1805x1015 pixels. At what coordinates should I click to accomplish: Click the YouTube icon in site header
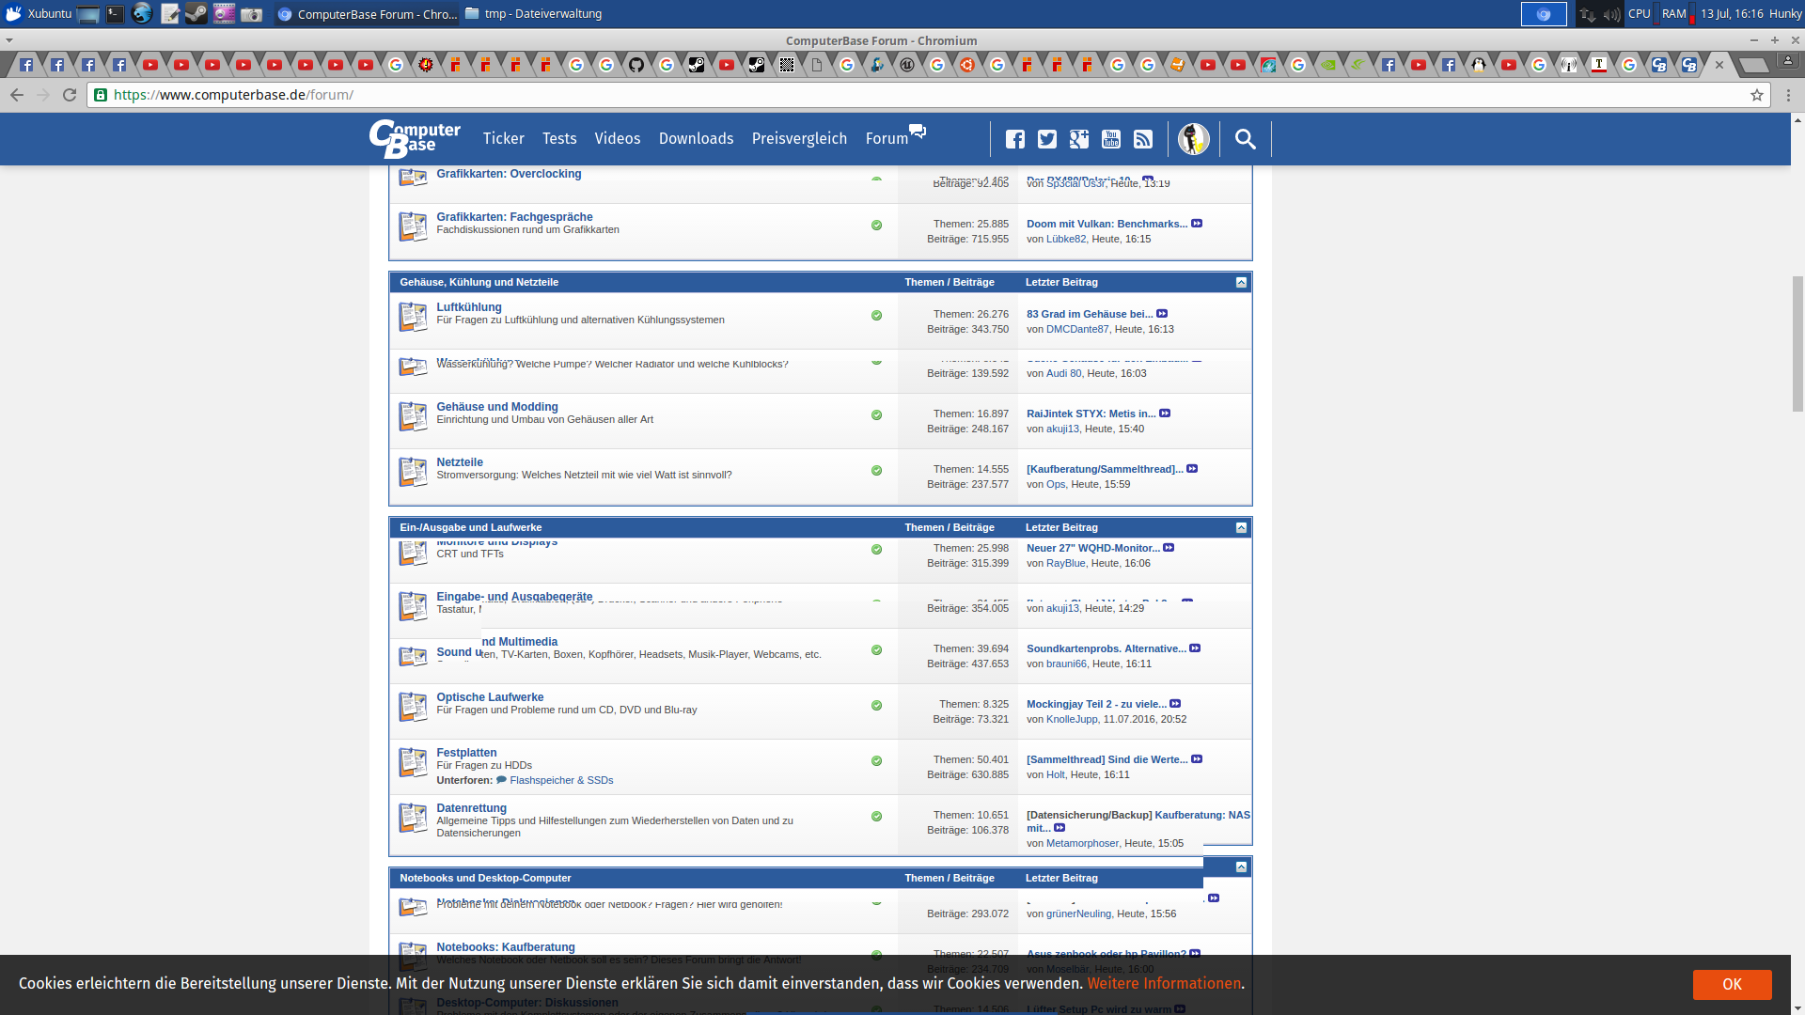[x=1111, y=139]
